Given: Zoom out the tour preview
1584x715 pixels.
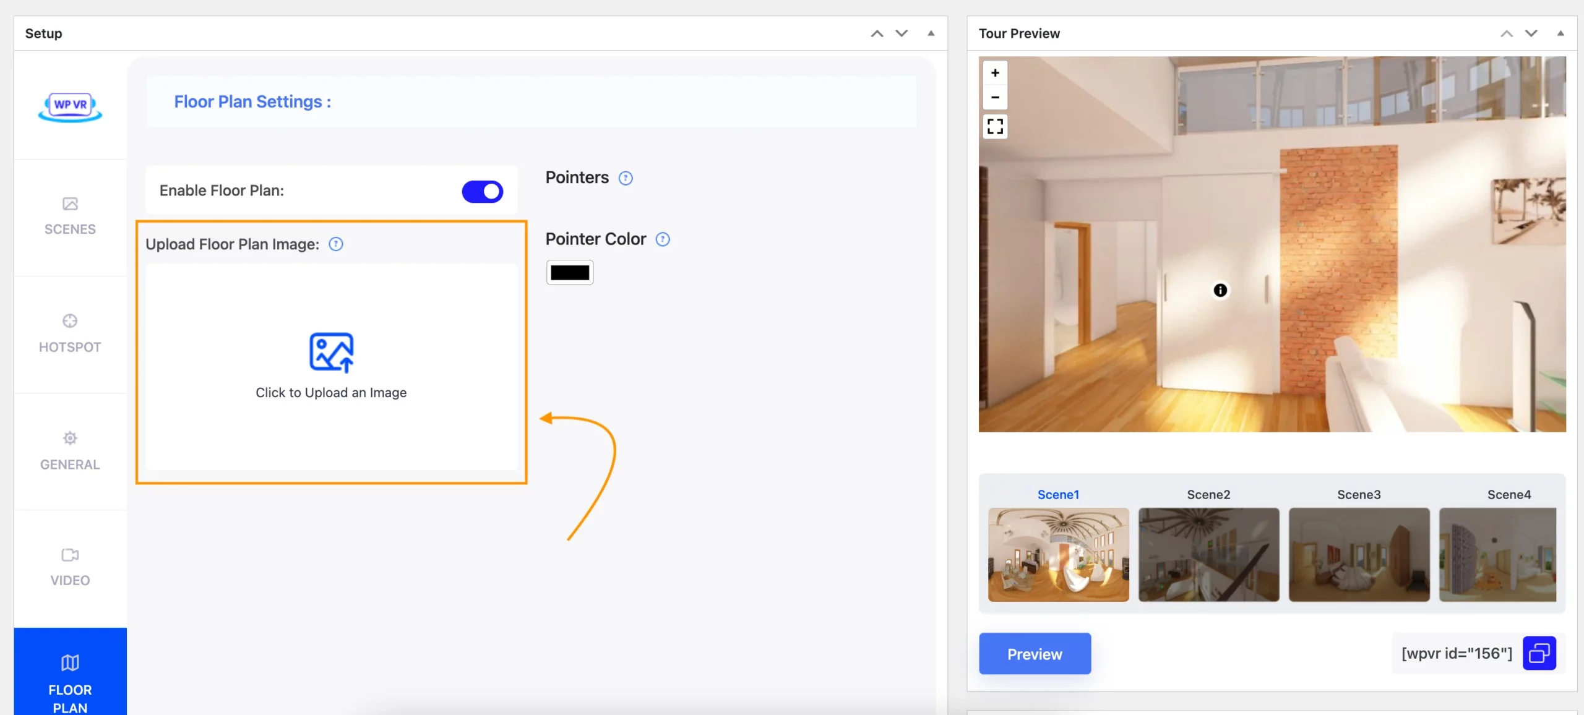Looking at the screenshot, I should 995,97.
